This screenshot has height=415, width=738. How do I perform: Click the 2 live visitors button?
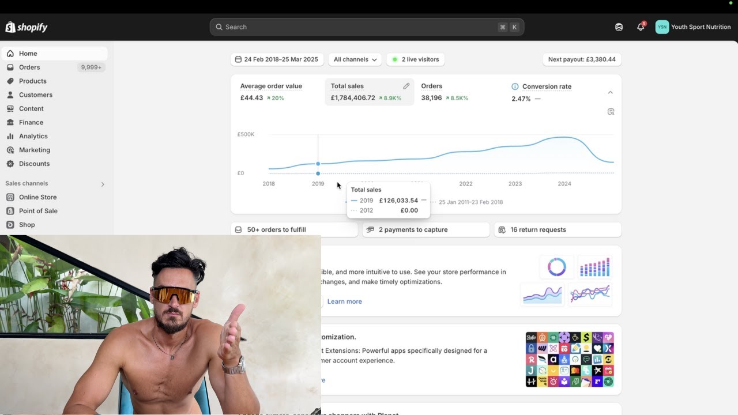click(x=416, y=59)
